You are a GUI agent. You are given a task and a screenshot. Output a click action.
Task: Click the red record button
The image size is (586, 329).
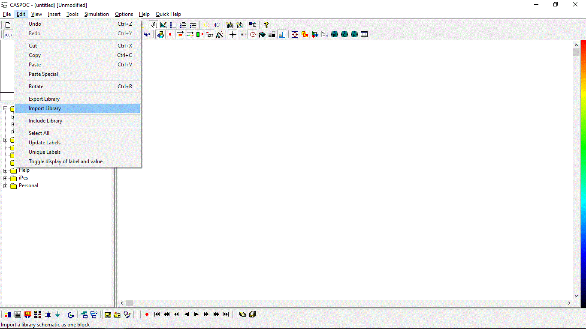(x=147, y=314)
